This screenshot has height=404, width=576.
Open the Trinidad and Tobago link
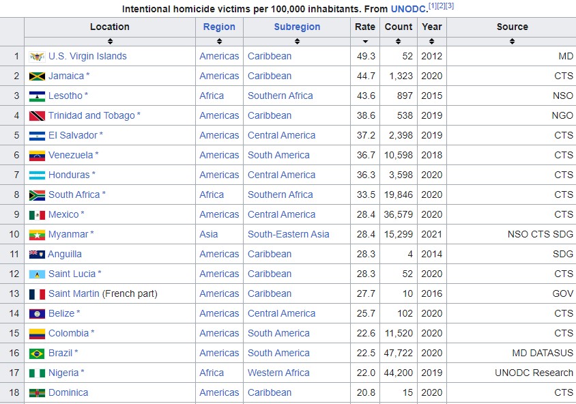(x=92, y=116)
